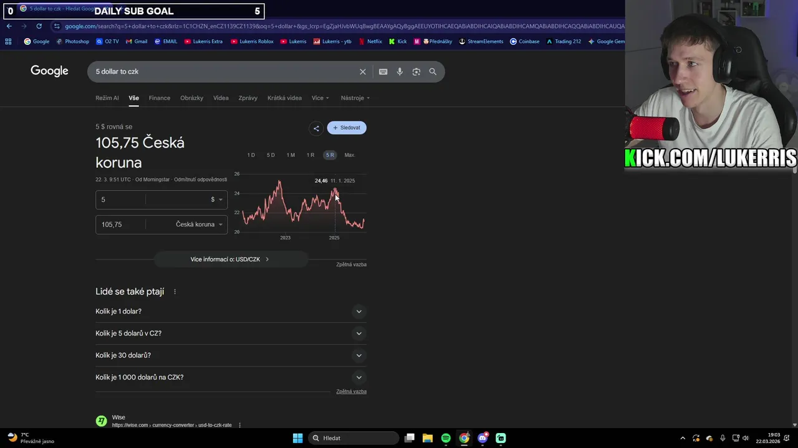Open 'Odmítnutí odpovědnosti' disclaimer link
Viewport: 798px width, 448px height.
click(x=200, y=180)
